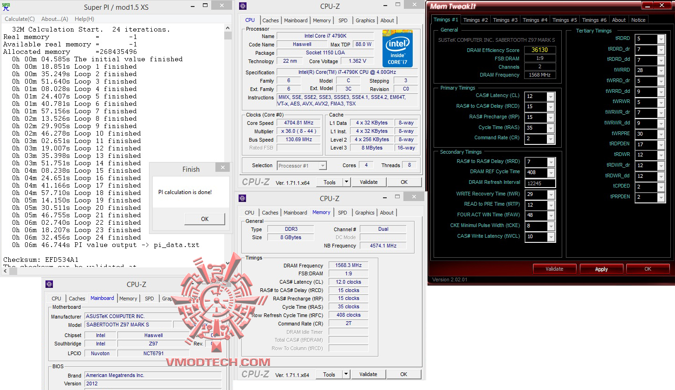Click Tools button in CPU-Z window showing Core Speed
This screenshot has width=675, height=390.
click(330, 182)
